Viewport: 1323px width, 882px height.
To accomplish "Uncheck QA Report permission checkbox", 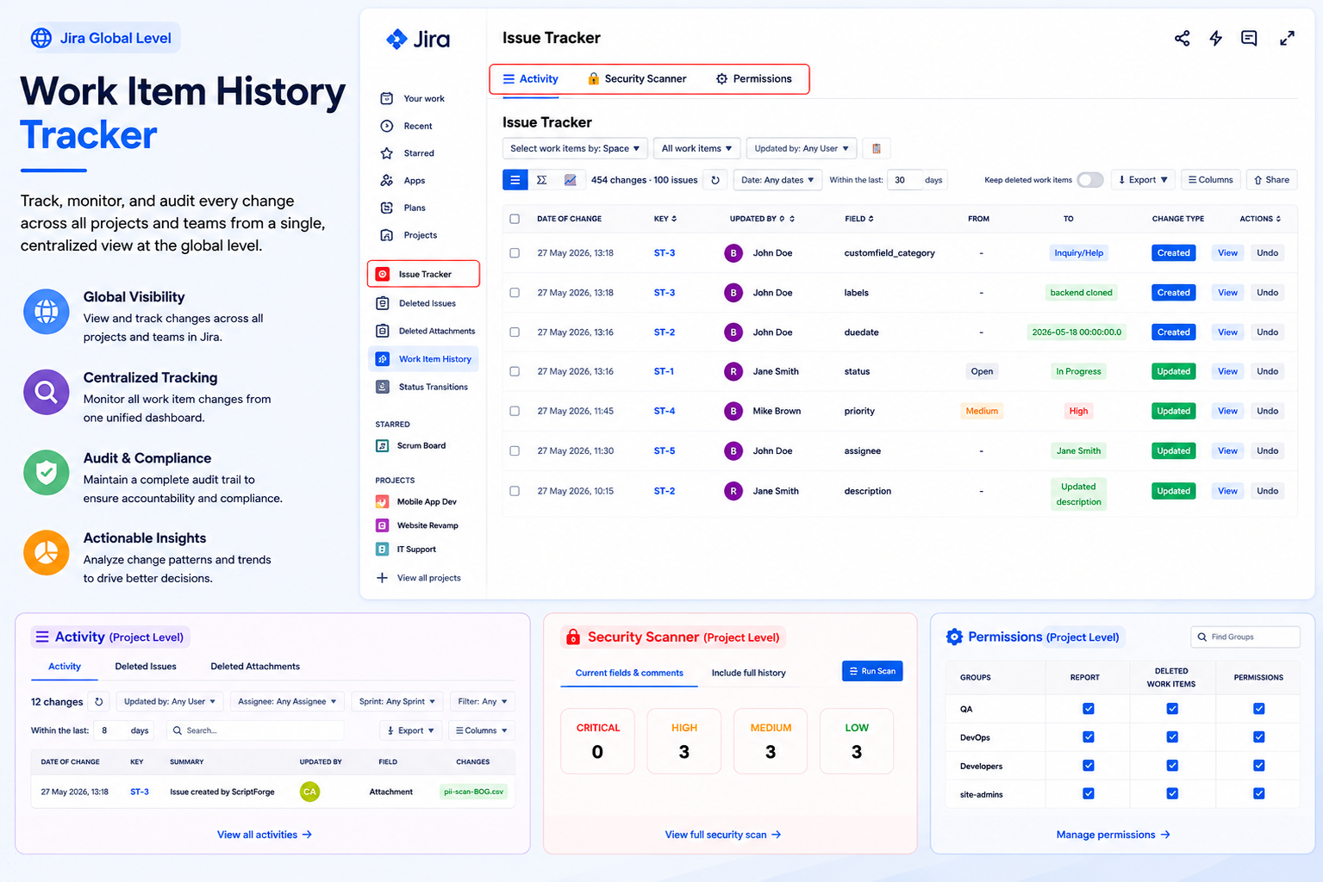I will (x=1089, y=709).
